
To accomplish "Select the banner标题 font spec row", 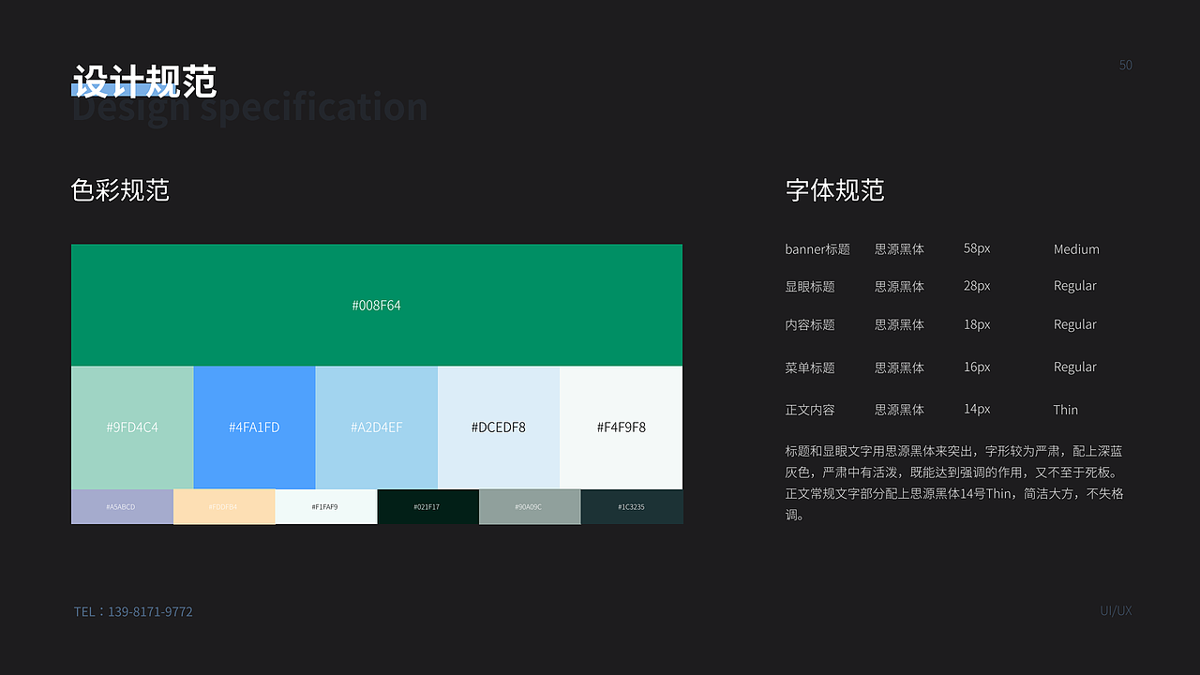I will [817, 249].
